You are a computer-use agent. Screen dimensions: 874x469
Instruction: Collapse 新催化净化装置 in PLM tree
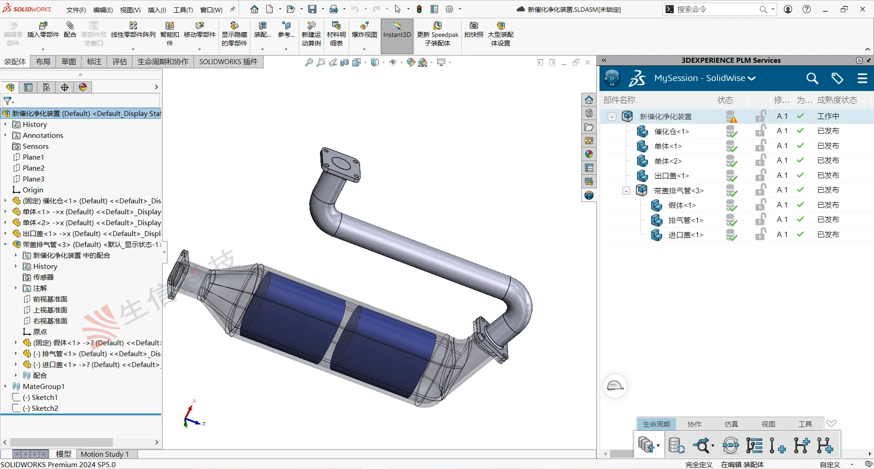click(x=612, y=116)
